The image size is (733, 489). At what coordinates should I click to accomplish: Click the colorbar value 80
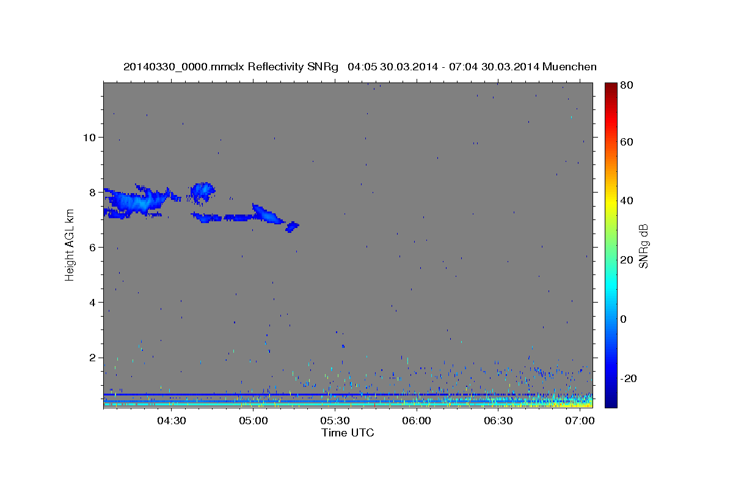click(x=626, y=85)
